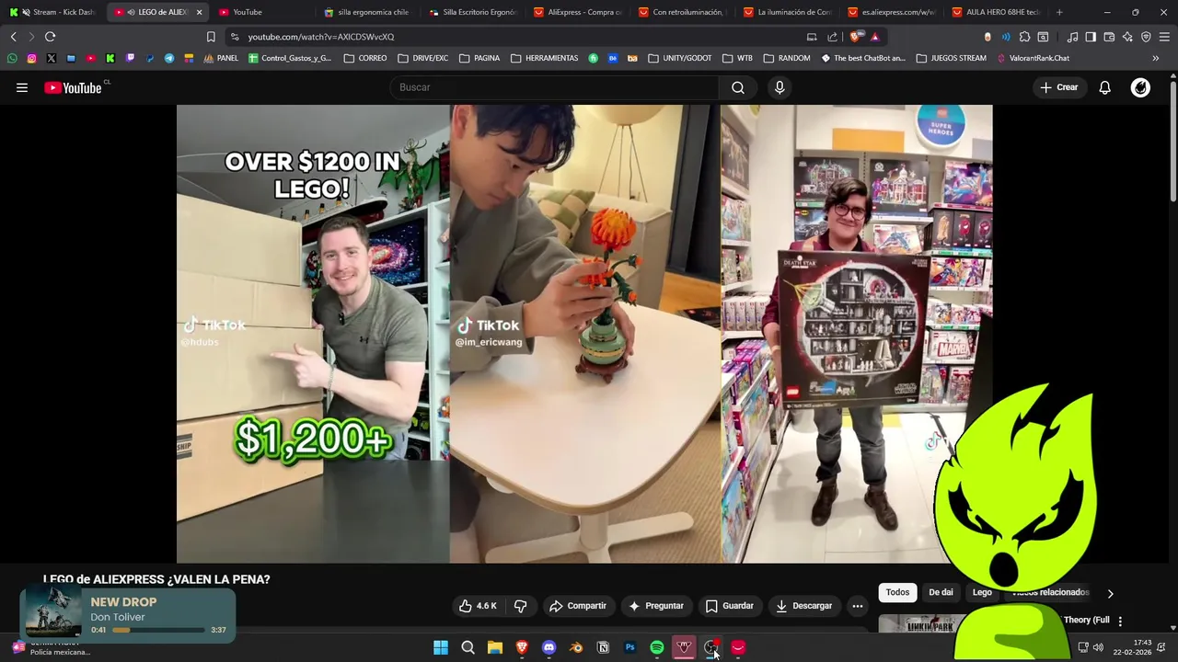Open ValorantRank.Chat bookmark
Viewport: 1178px width, 662px height.
click(x=1033, y=58)
